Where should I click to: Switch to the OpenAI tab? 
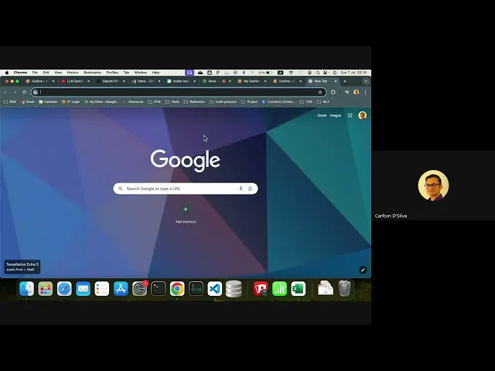(110, 81)
